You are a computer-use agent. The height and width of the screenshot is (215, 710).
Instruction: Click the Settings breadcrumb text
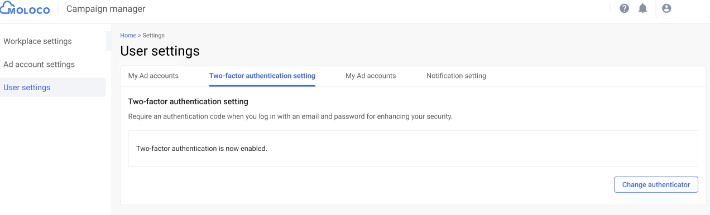pos(153,36)
